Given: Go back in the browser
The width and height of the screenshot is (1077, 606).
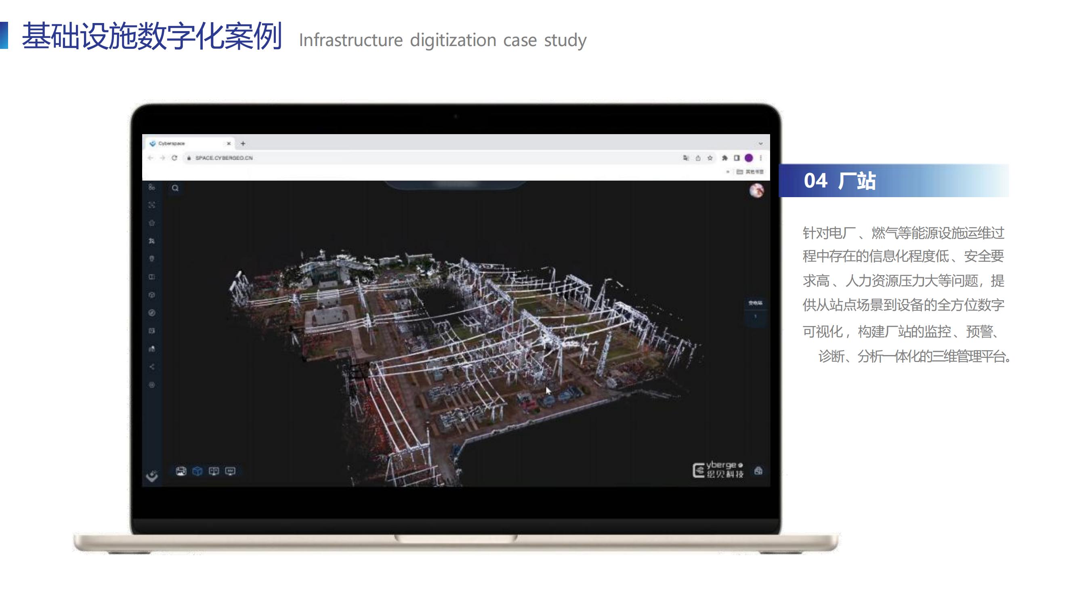Looking at the screenshot, I should (x=151, y=158).
